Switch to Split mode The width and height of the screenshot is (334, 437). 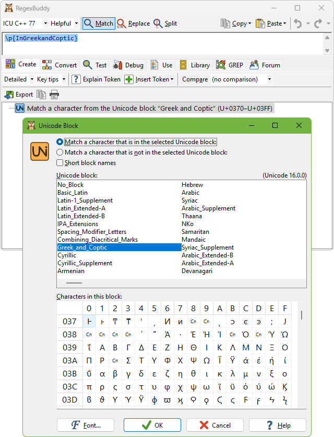click(x=165, y=23)
